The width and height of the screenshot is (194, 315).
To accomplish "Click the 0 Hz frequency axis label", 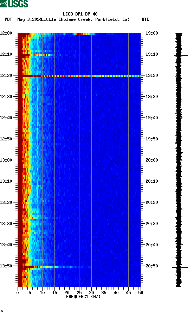I will click(x=18, y=293).
